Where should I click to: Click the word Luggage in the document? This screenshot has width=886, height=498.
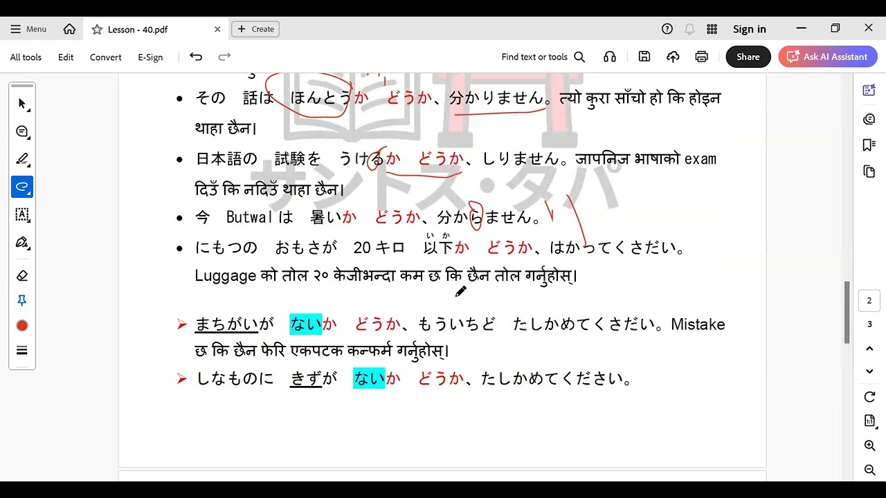[226, 276]
